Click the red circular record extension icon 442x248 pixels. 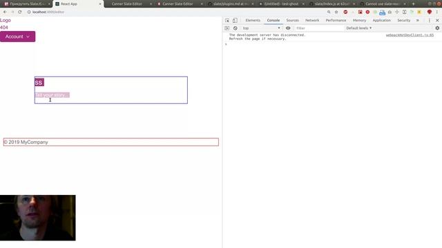click(367, 12)
